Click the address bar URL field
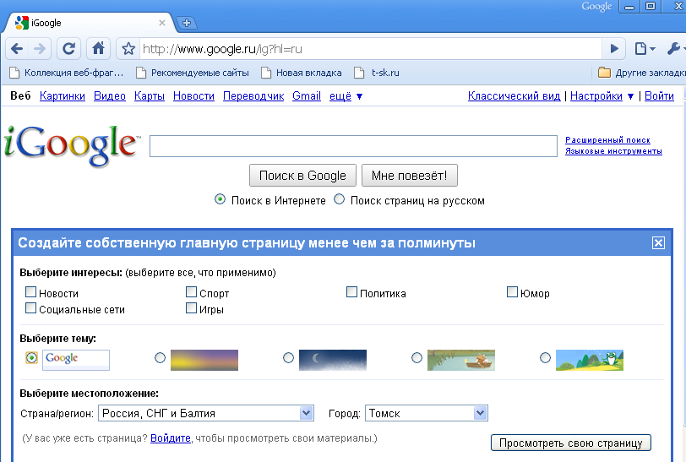Screen dimensions: 686x462 tap(371, 48)
